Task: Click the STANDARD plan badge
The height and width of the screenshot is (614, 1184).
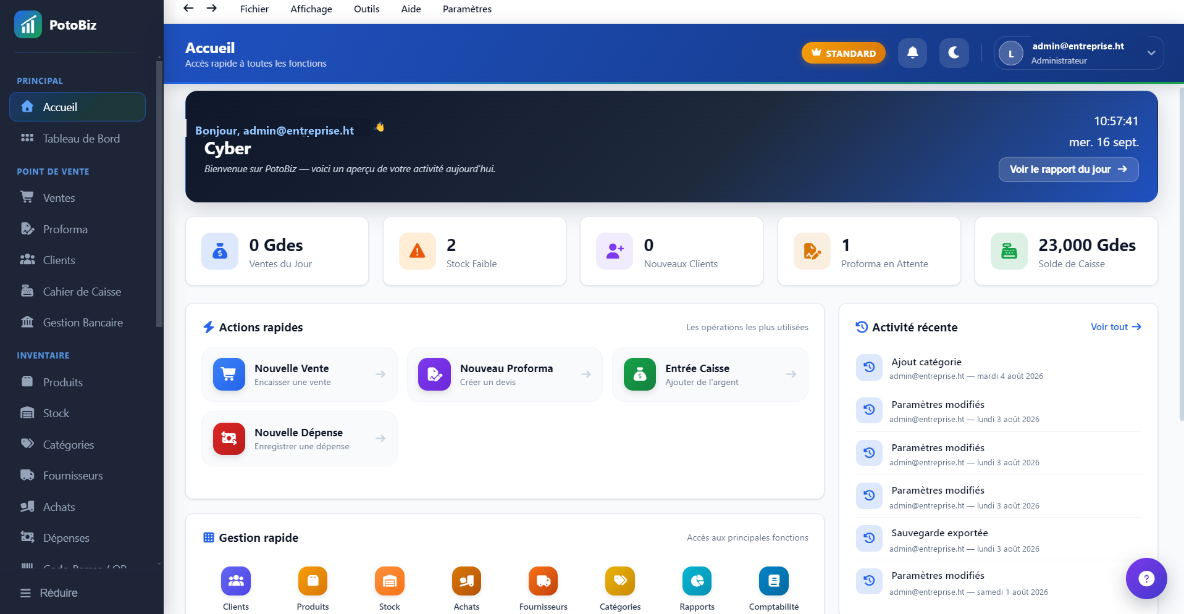Action: point(843,53)
